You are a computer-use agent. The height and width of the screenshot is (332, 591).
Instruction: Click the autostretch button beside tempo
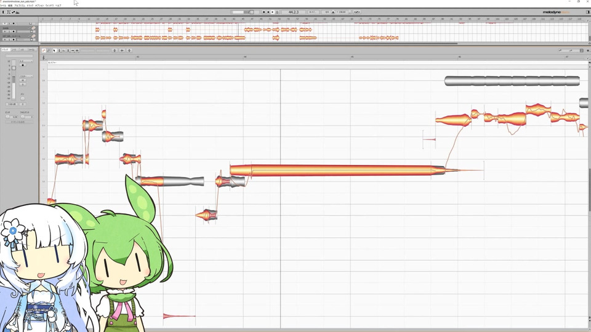tap(357, 12)
